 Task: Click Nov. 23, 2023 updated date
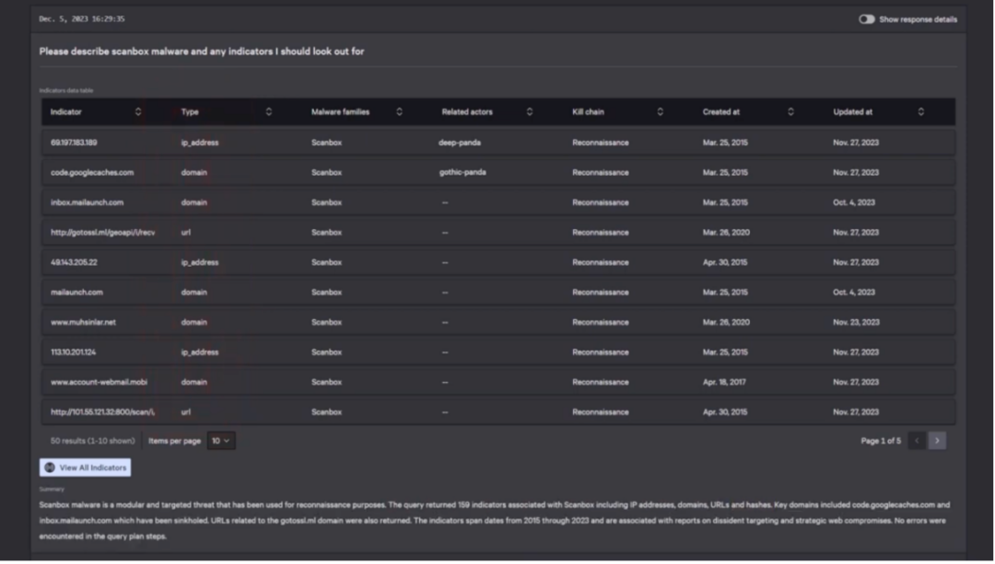(x=856, y=323)
